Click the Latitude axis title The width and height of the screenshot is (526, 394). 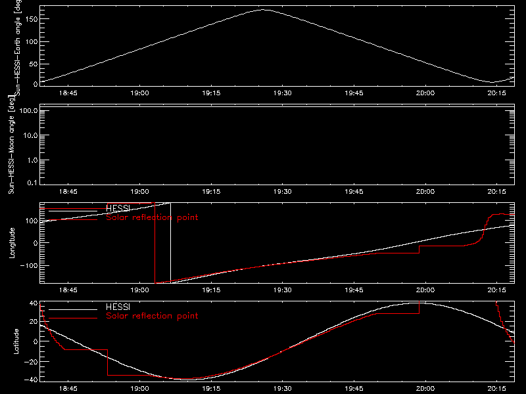pyautogui.click(x=16, y=341)
